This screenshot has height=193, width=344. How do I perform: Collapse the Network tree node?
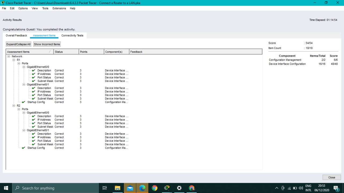point(9,56)
